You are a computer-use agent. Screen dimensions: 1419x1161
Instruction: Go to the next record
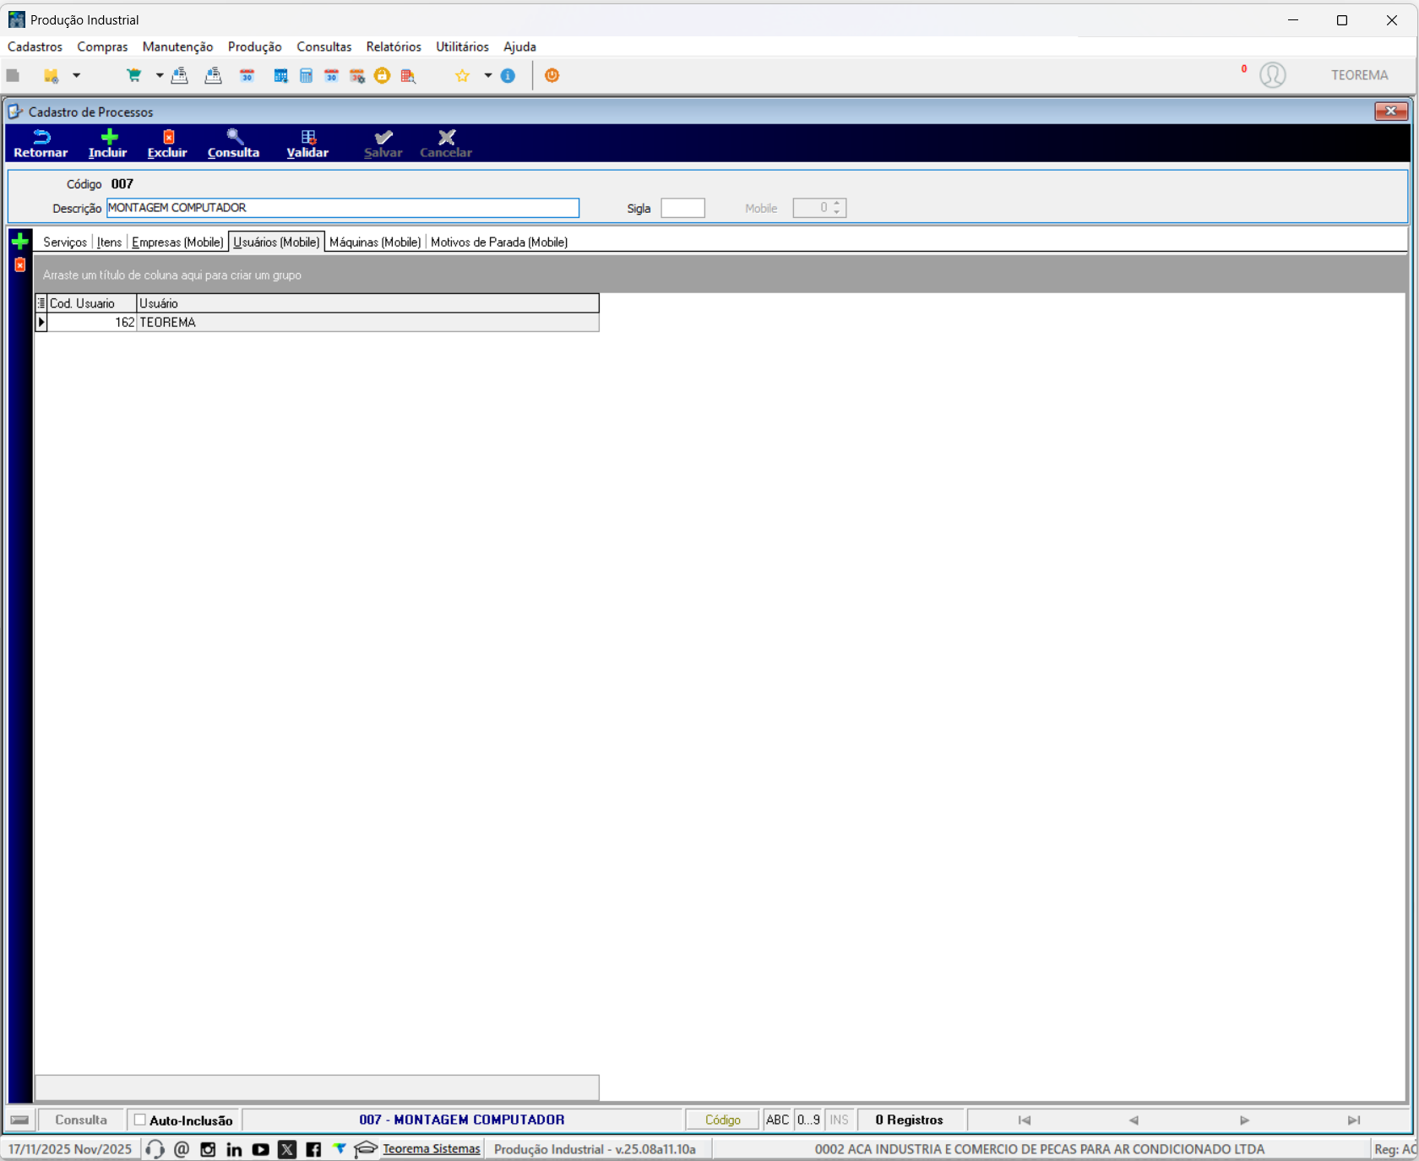tap(1244, 1120)
